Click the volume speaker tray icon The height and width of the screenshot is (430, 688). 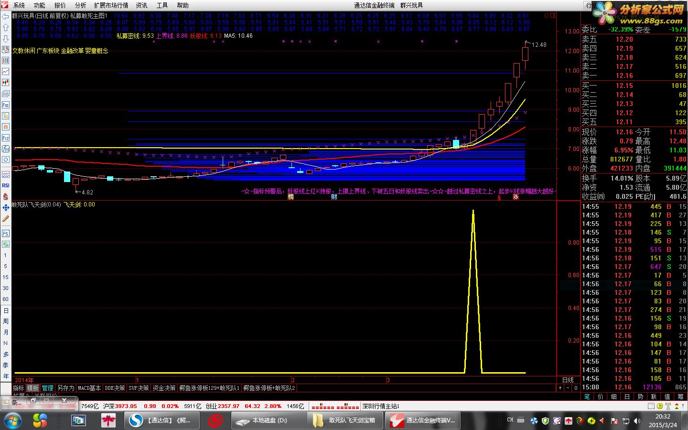[x=637, y=421]
